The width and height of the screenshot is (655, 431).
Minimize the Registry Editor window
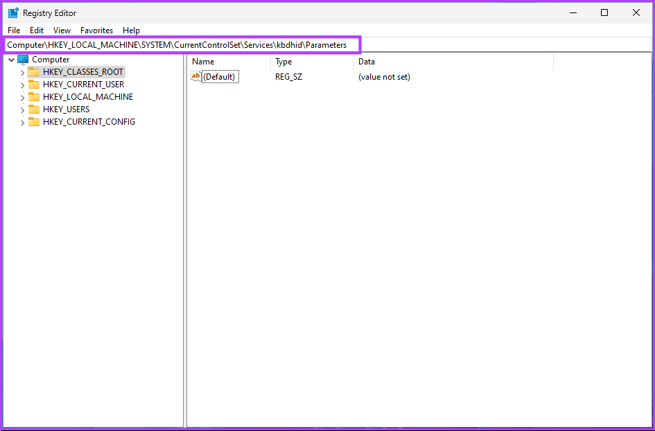point(573,13)
